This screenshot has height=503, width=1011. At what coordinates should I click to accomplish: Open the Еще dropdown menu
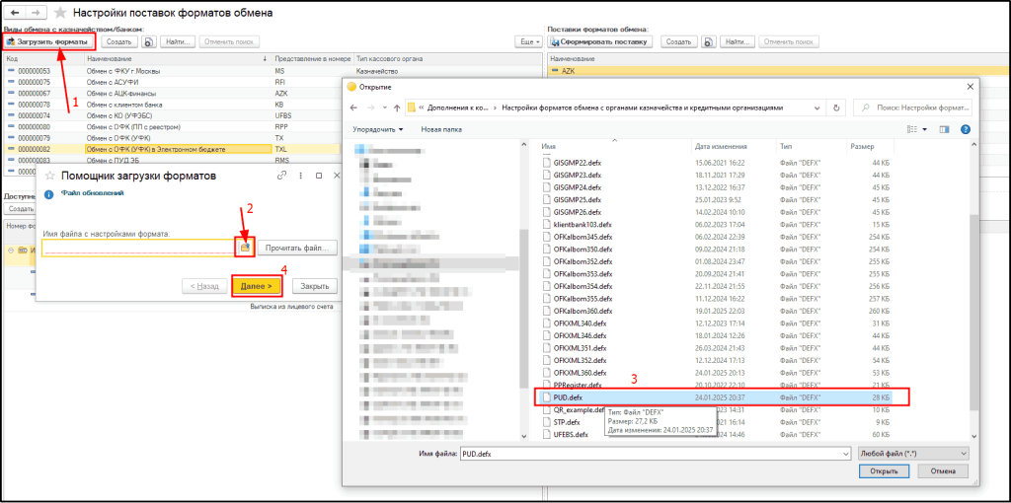click(x=530, y=41)
